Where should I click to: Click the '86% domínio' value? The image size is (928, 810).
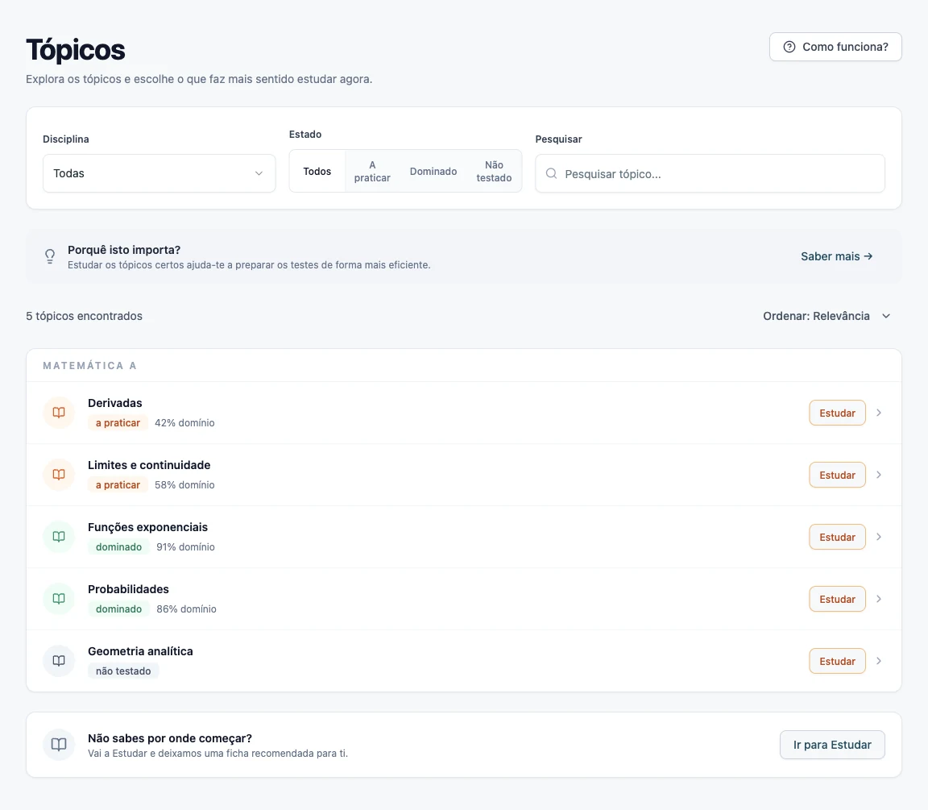pos(186,609)
